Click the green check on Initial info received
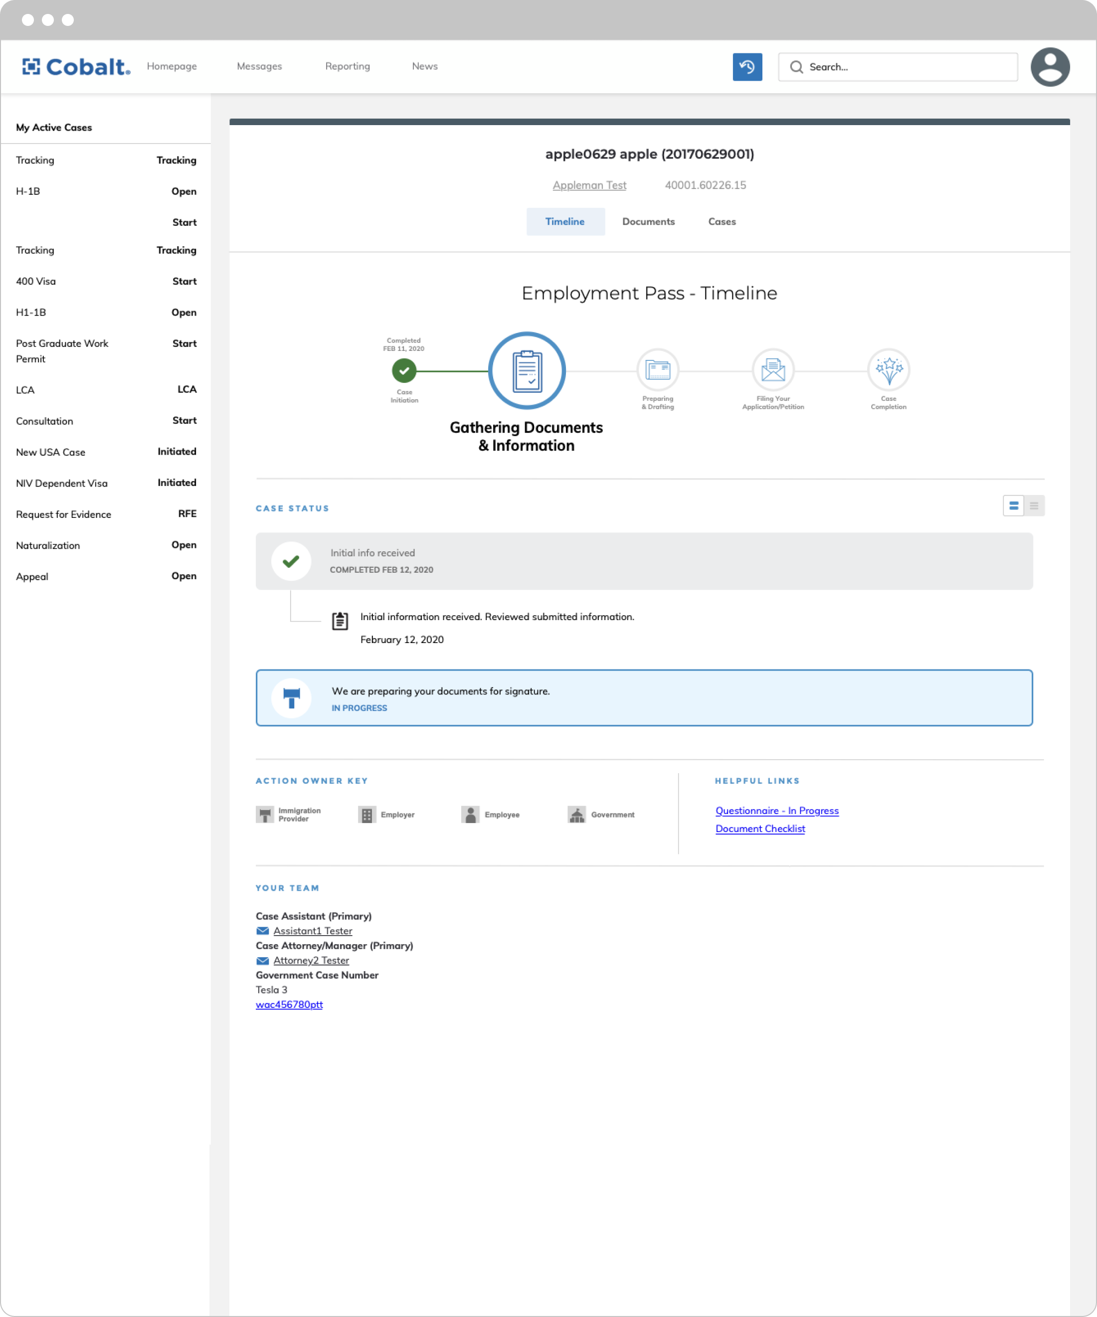 (290, 561)
